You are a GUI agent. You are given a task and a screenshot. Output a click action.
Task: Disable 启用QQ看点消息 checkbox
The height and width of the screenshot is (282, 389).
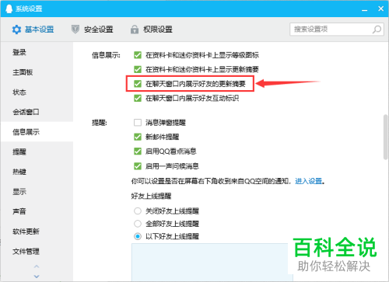[x=138, y=151]
